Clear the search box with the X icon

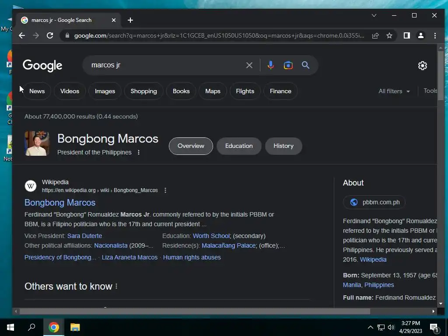(249, 66)
